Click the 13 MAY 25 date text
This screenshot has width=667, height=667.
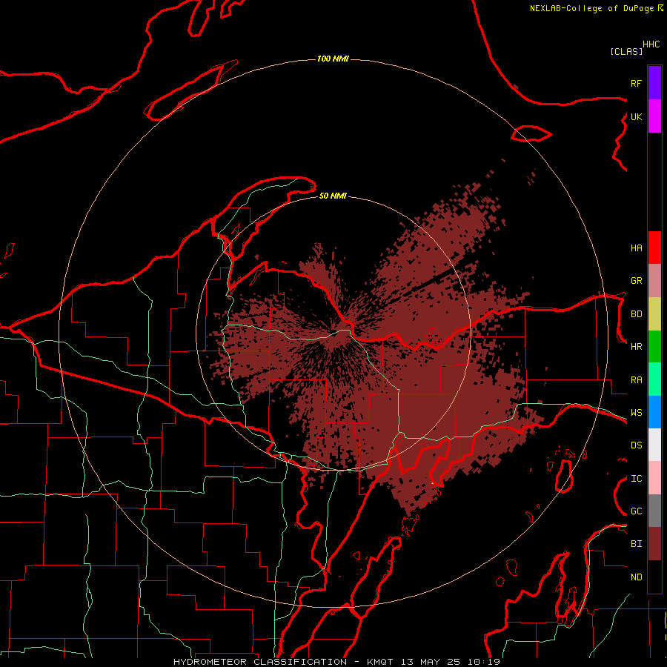431,662
